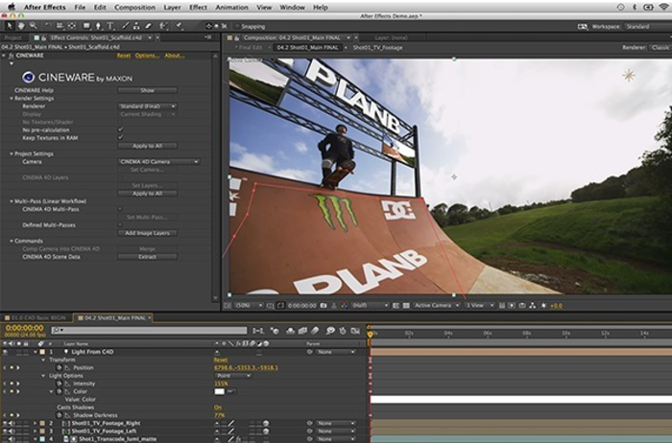Screen dimensions: 672x443
Task: Select the Pen tool
Action: 96,26
